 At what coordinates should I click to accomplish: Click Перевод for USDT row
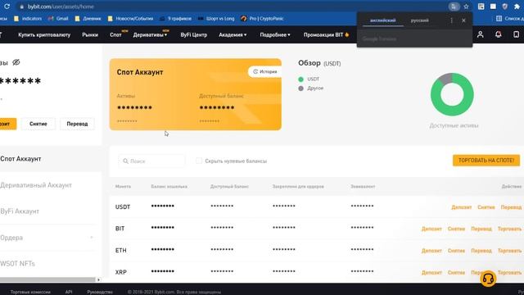point(511,207)
